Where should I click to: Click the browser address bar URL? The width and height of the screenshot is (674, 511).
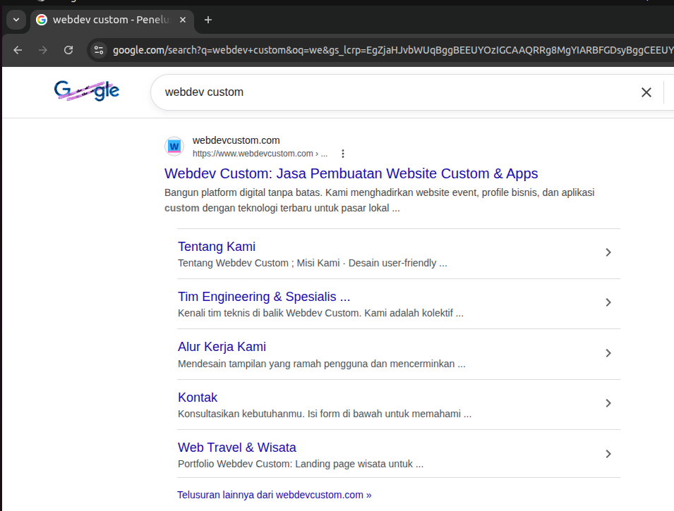(x=318, y=50)
